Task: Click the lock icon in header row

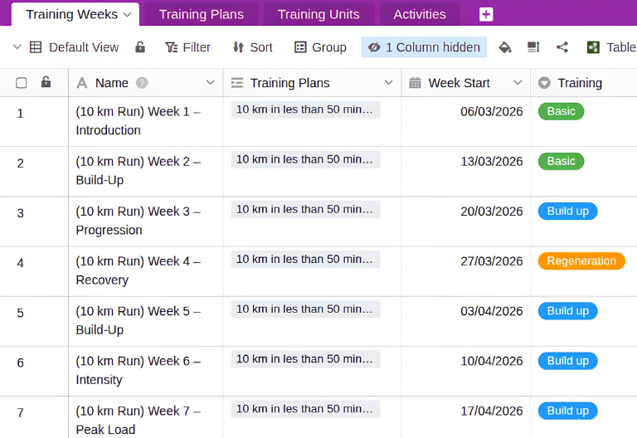Action: click(46, 82)
